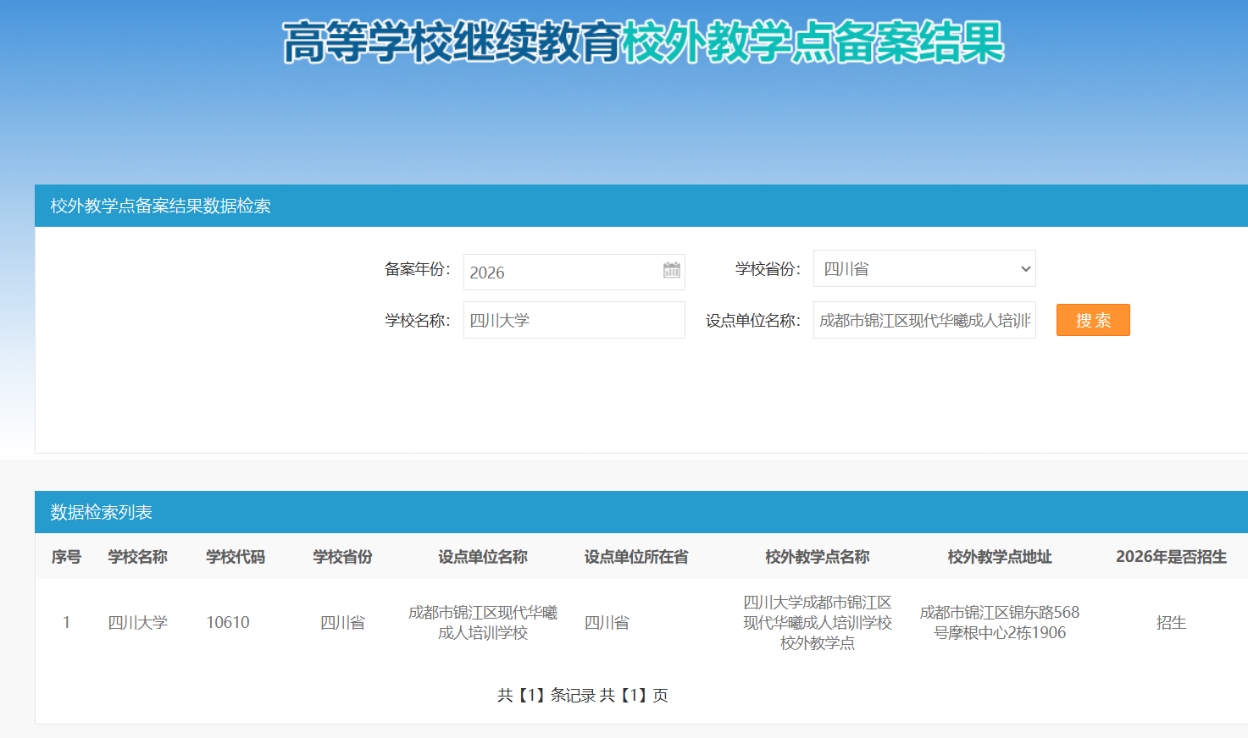
Task: Click the 数据检索列表 panel header
Action: [x=641, y=512]
